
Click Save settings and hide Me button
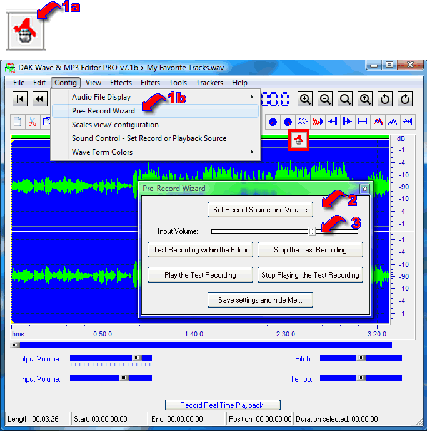(x=260, y=300)
